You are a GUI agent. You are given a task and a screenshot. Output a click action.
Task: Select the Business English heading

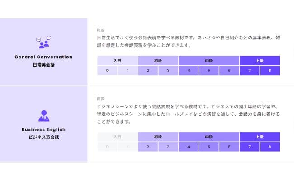(43, 129)
